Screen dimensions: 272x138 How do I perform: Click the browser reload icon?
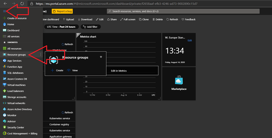click(x=22, y=4)
